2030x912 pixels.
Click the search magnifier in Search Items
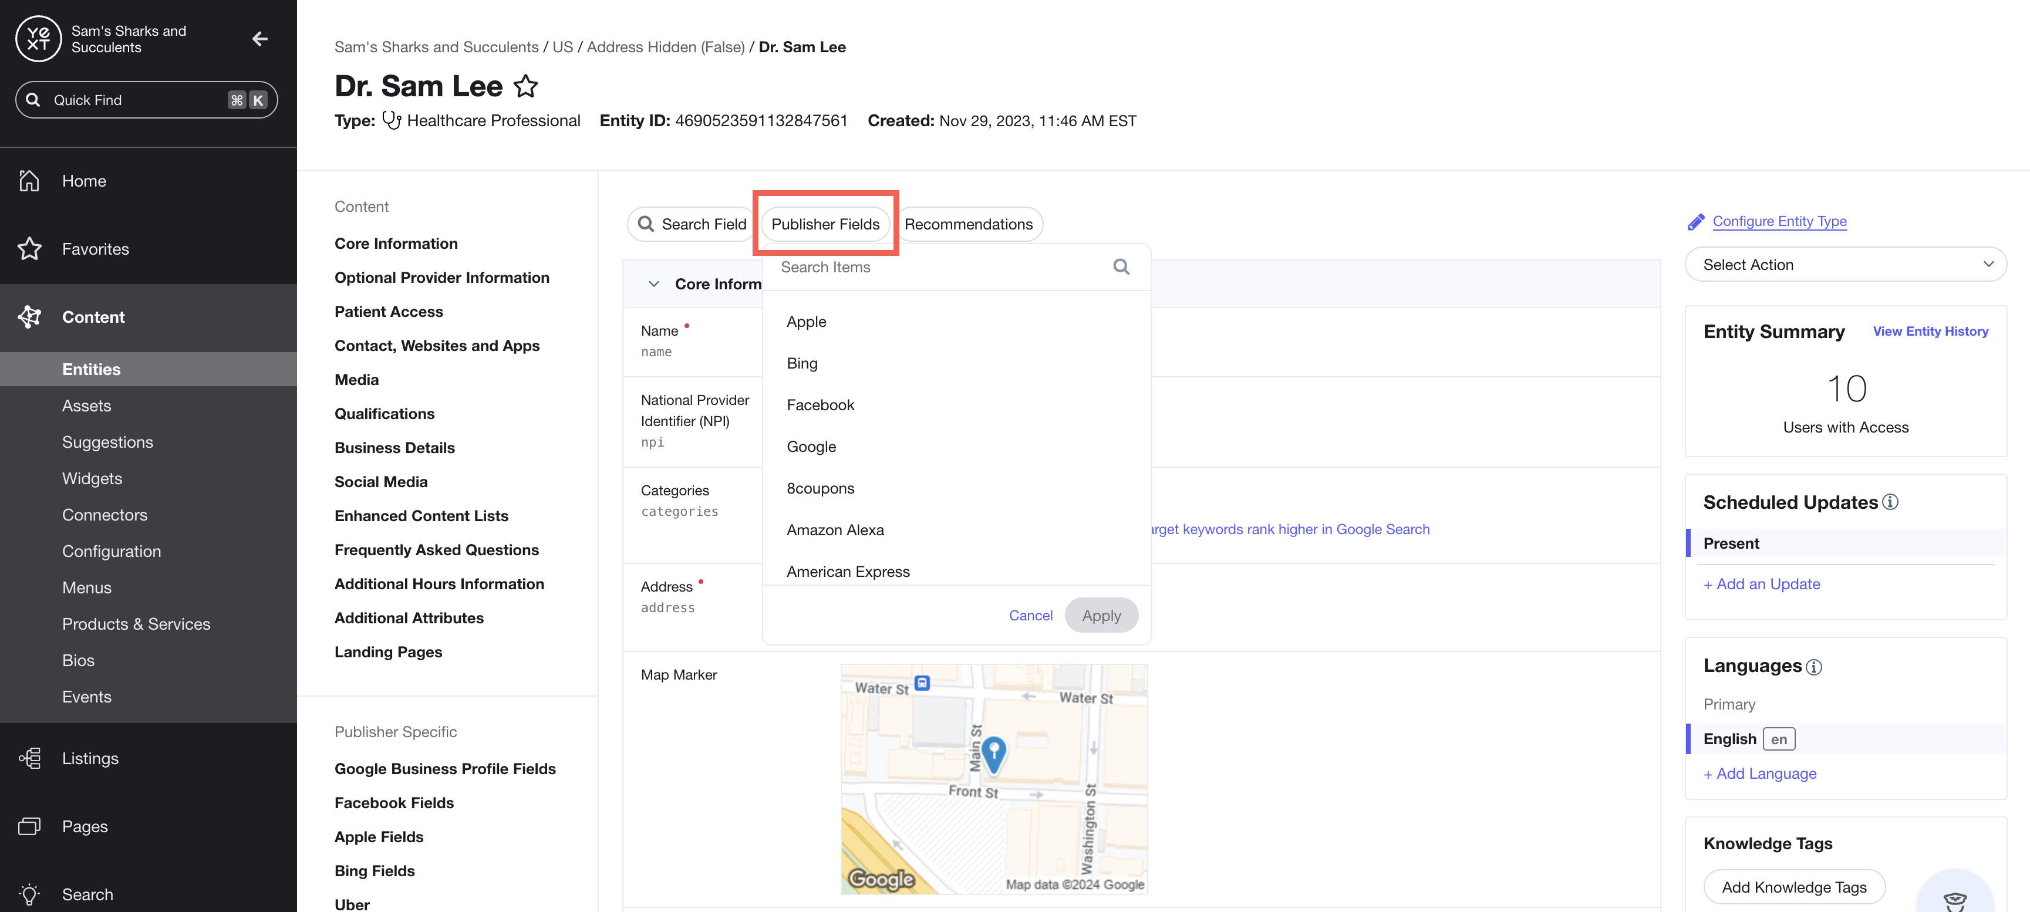(1121, 267)
